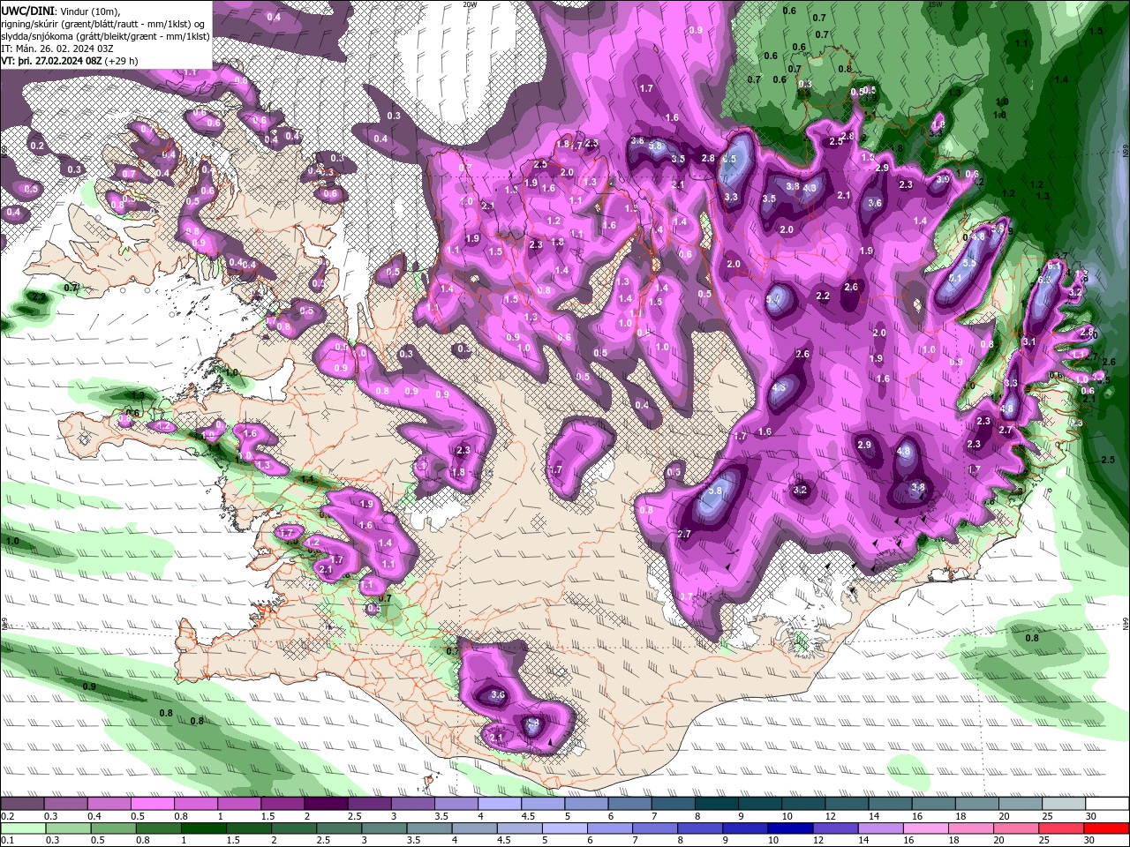This screenshot has height=847, width=1130.
Task: Pick snow scale swatch between 0.3 and 0.4
Action: 66,804
